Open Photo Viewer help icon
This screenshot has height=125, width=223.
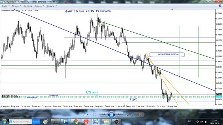click(220, 6)
